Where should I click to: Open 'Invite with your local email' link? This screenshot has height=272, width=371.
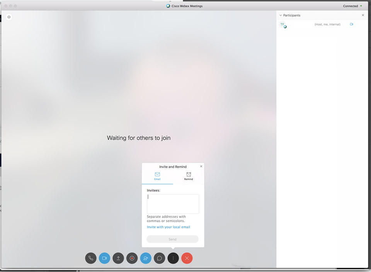(168, 227)
